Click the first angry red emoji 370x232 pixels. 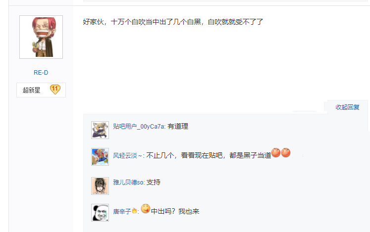tap(276, 153)
